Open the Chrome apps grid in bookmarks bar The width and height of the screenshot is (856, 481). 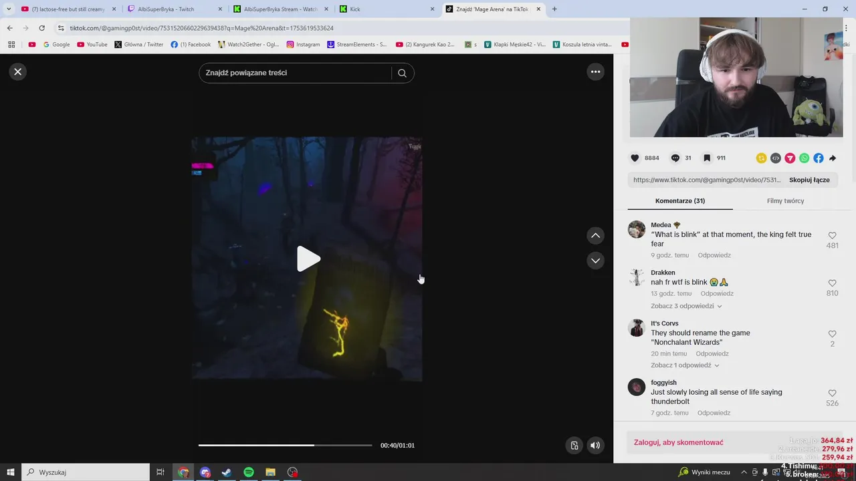pyautogui.click(x=11, y=45)
